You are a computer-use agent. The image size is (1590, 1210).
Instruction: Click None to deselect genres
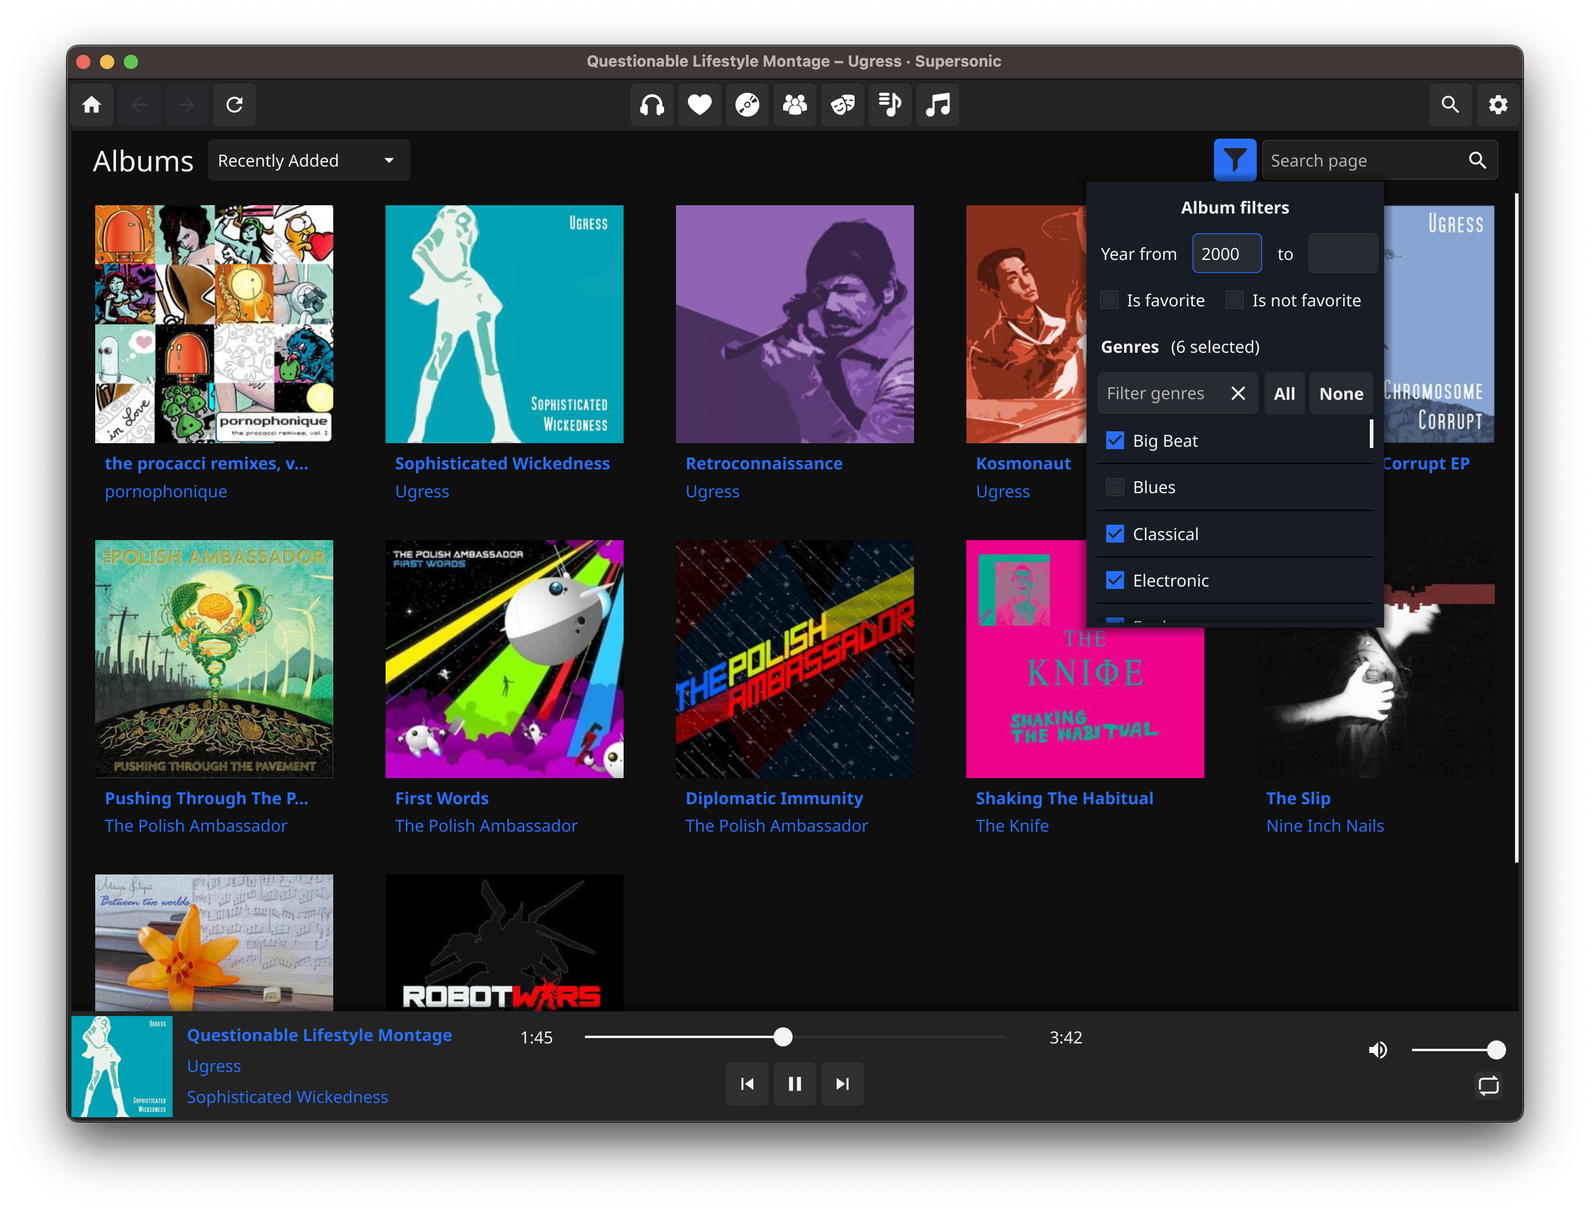coord(1341,393)
